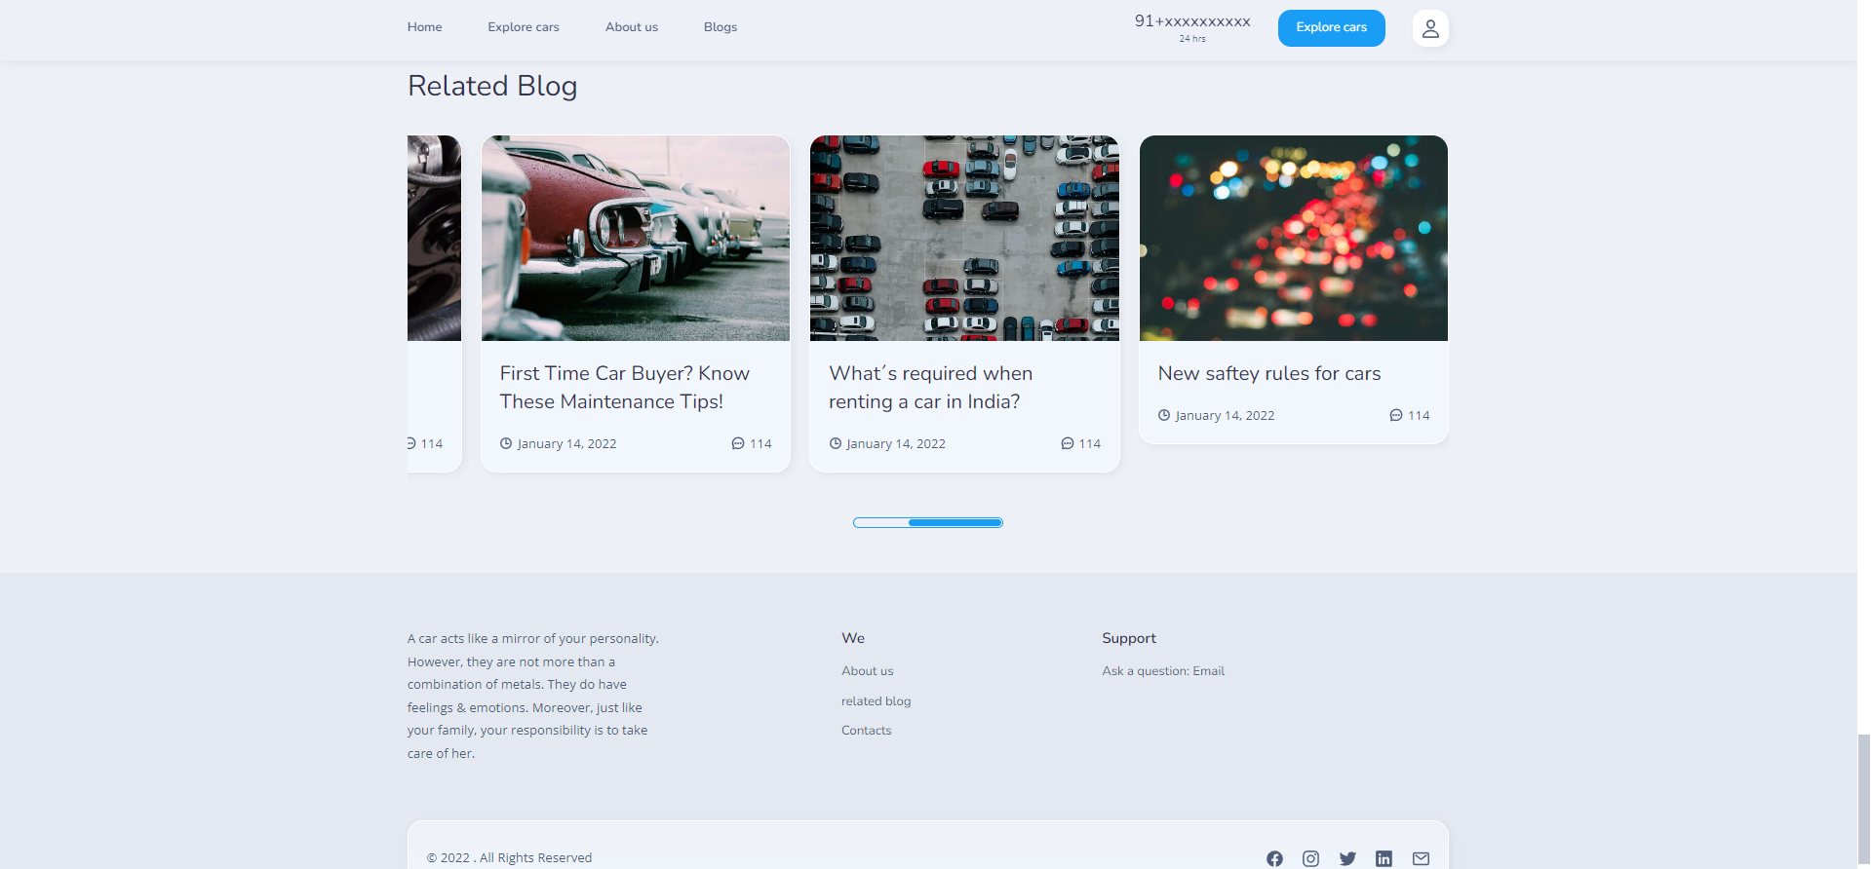1871x869 pixels.
Task: Click the We footer heading
Action: point(853,638)
